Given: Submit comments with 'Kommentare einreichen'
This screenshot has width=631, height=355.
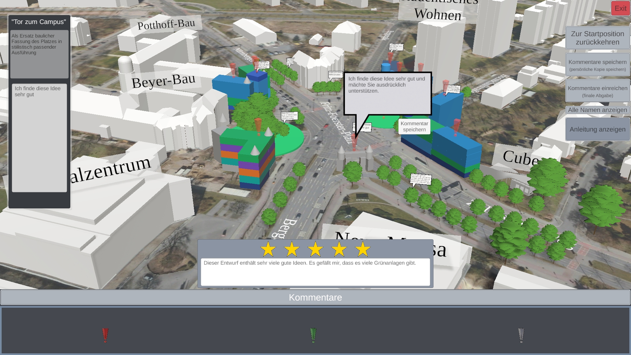Looking at the screenshot, I should coord(597,91).
